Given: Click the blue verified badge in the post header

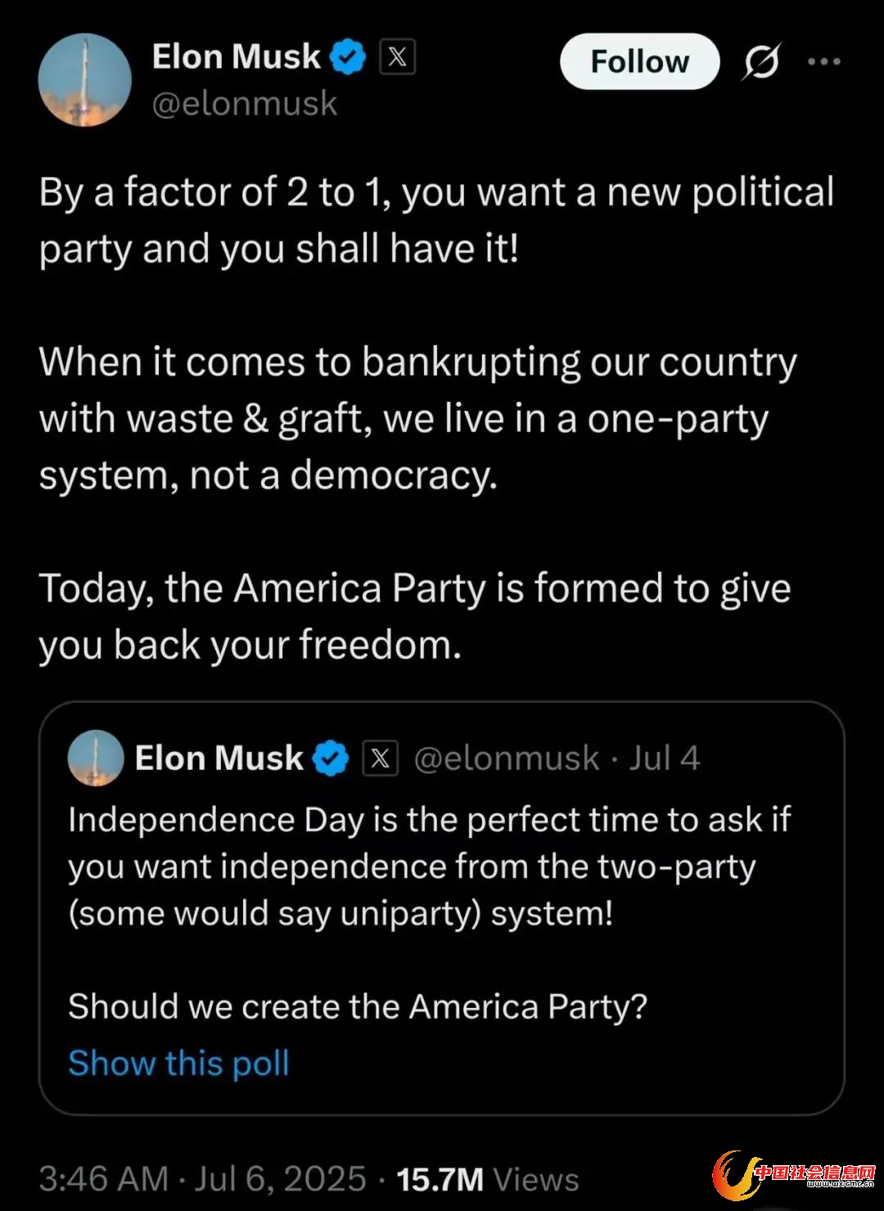Looking at the screenshot, I should (348, 57).
